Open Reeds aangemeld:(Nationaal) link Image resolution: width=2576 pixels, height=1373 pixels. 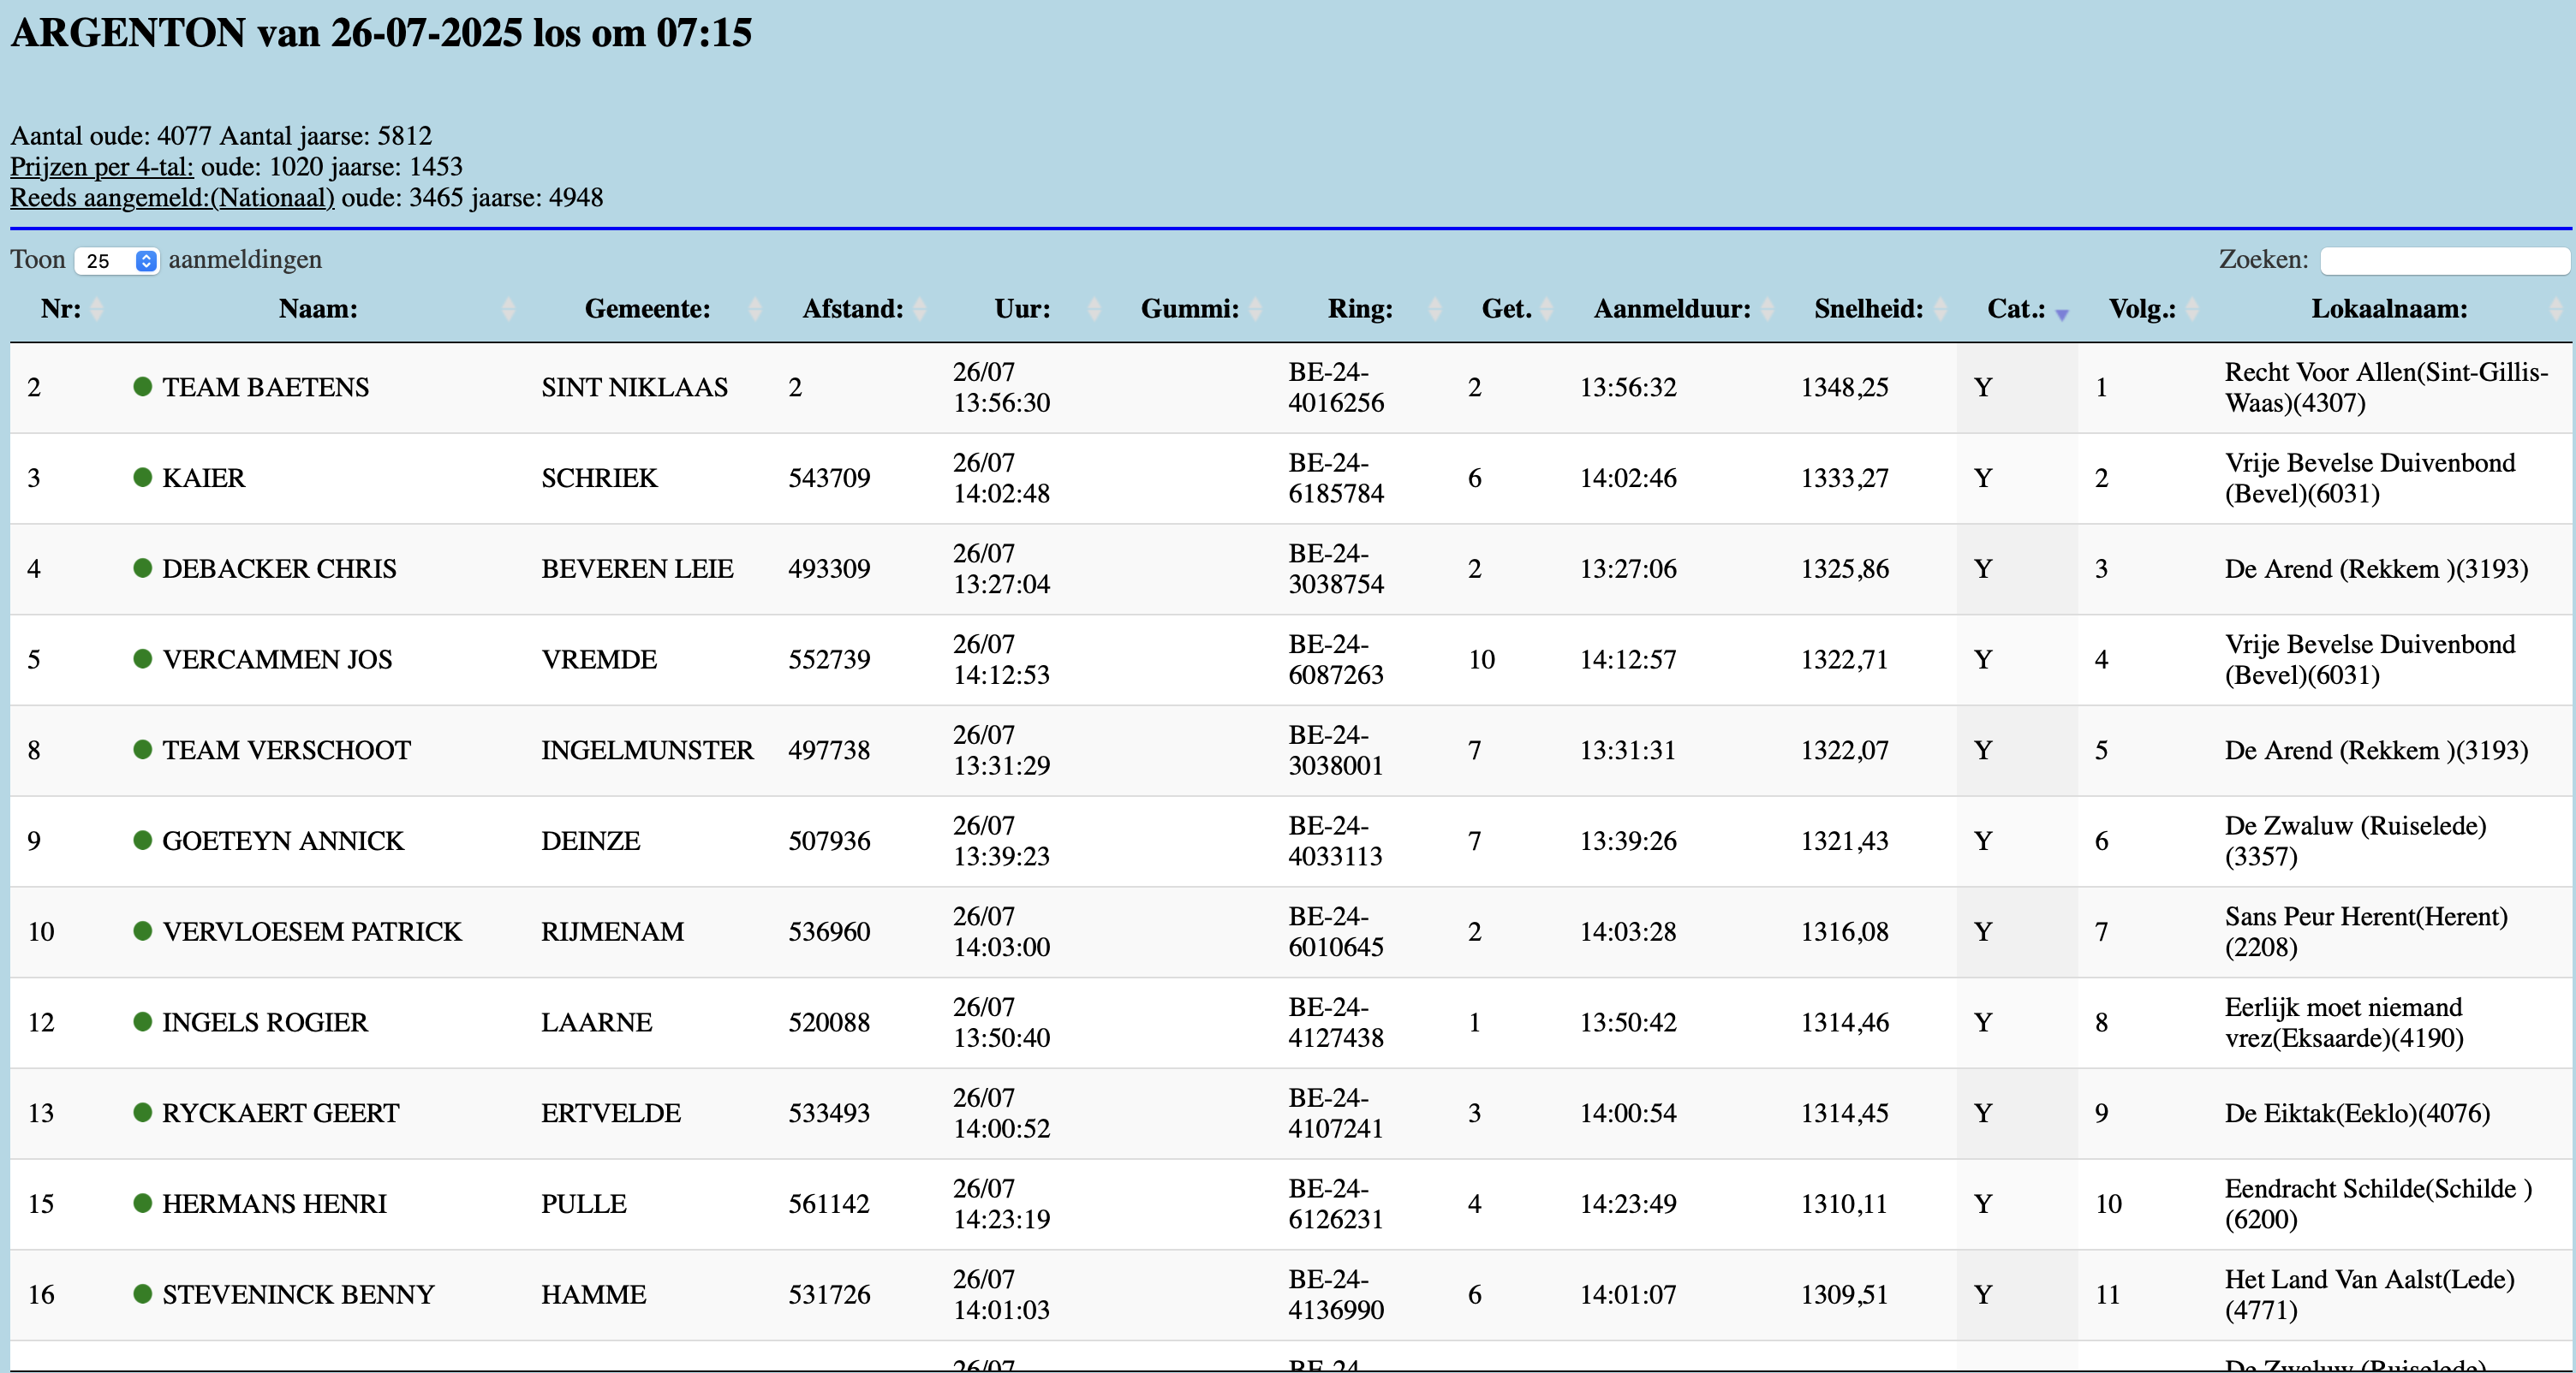172,197
